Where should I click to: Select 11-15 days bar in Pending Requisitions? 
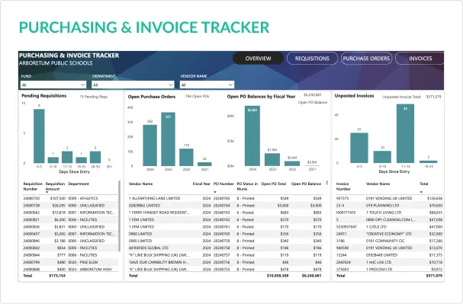67,157
